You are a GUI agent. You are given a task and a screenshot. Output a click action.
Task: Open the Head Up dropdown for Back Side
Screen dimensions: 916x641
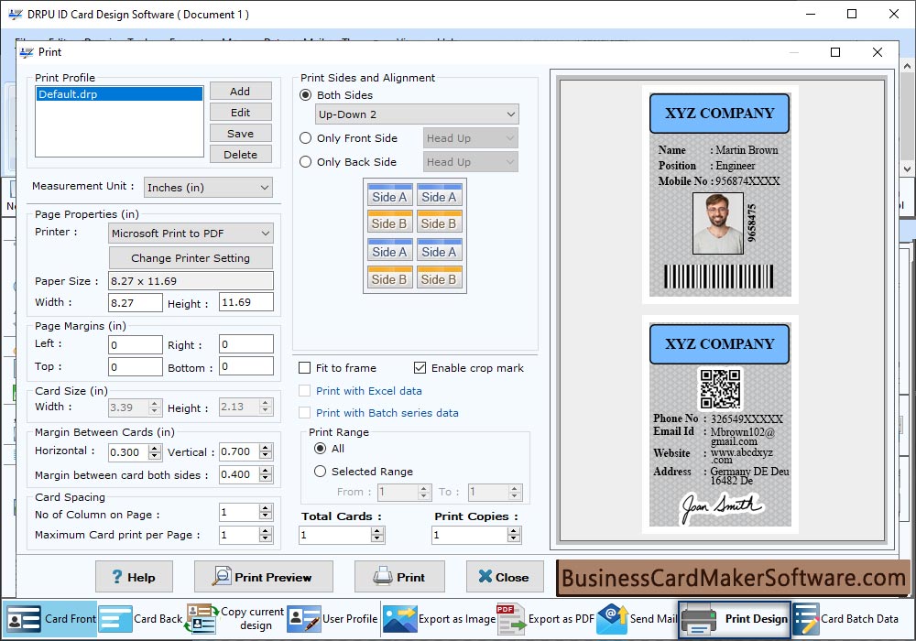[x=470, y=162]
